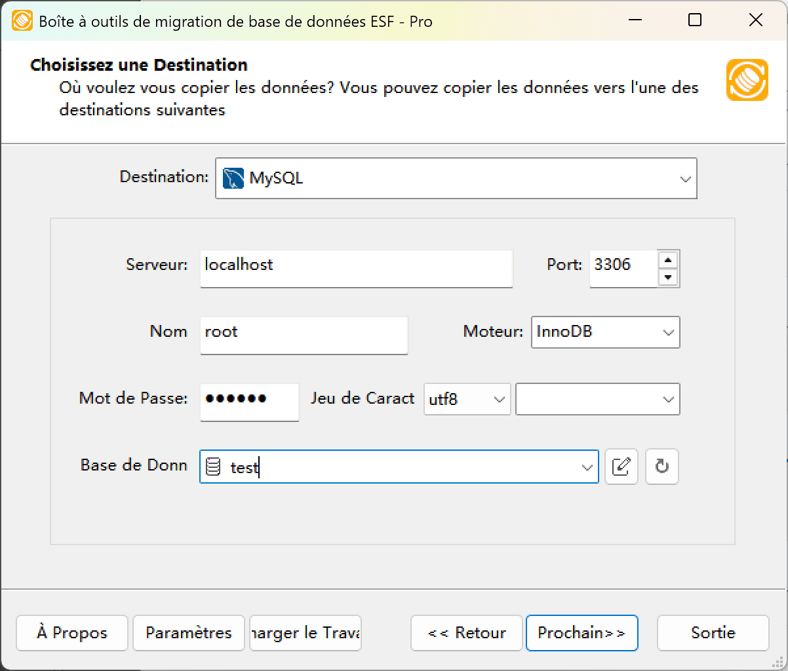Image resolution: width=788 pixels, height=671 pixels.
Task: Open the empty collation dropdown beside utf8
Action: click(667, 399)
